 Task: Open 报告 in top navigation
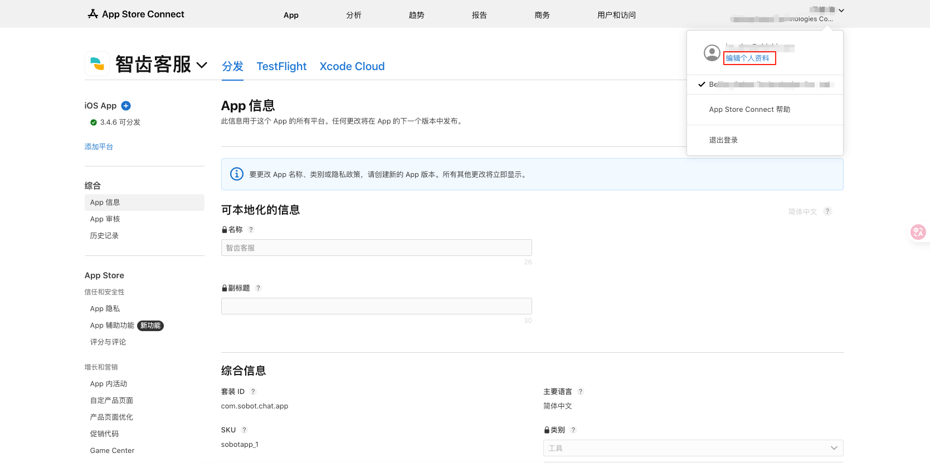coord(479,15)
